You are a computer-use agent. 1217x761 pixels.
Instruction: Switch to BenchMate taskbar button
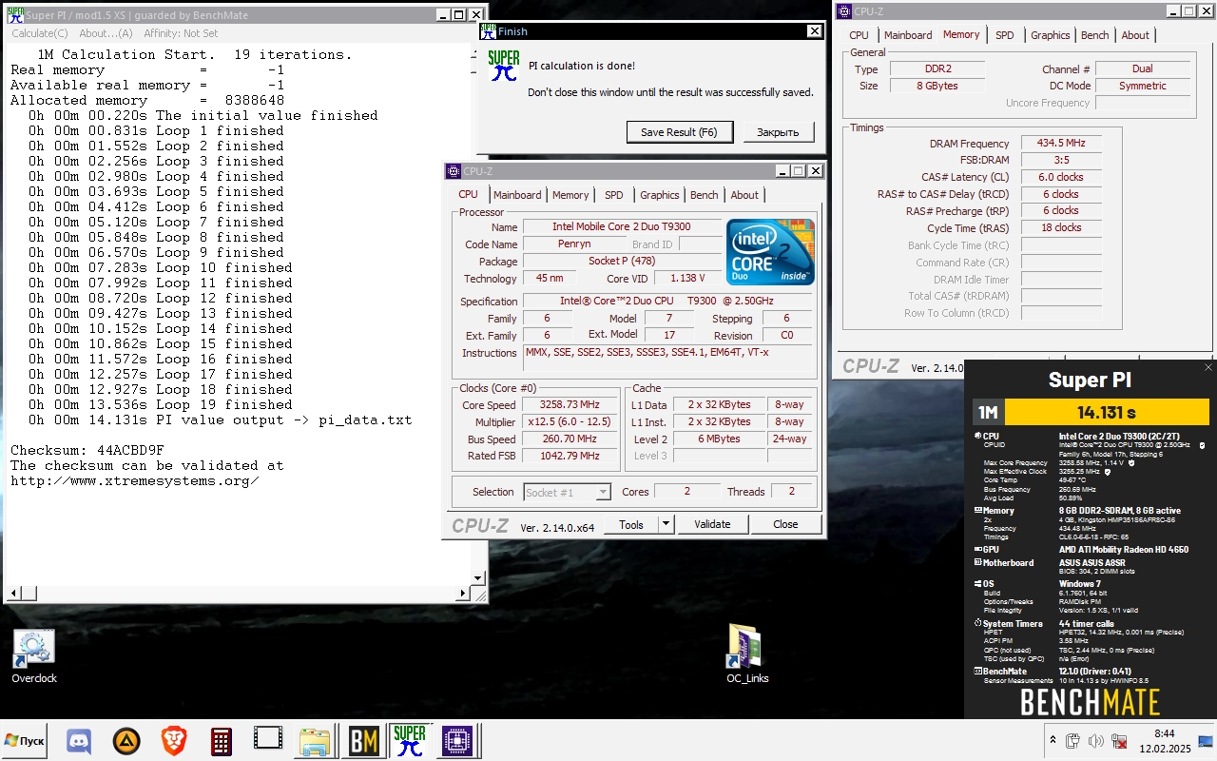(363, 740)
